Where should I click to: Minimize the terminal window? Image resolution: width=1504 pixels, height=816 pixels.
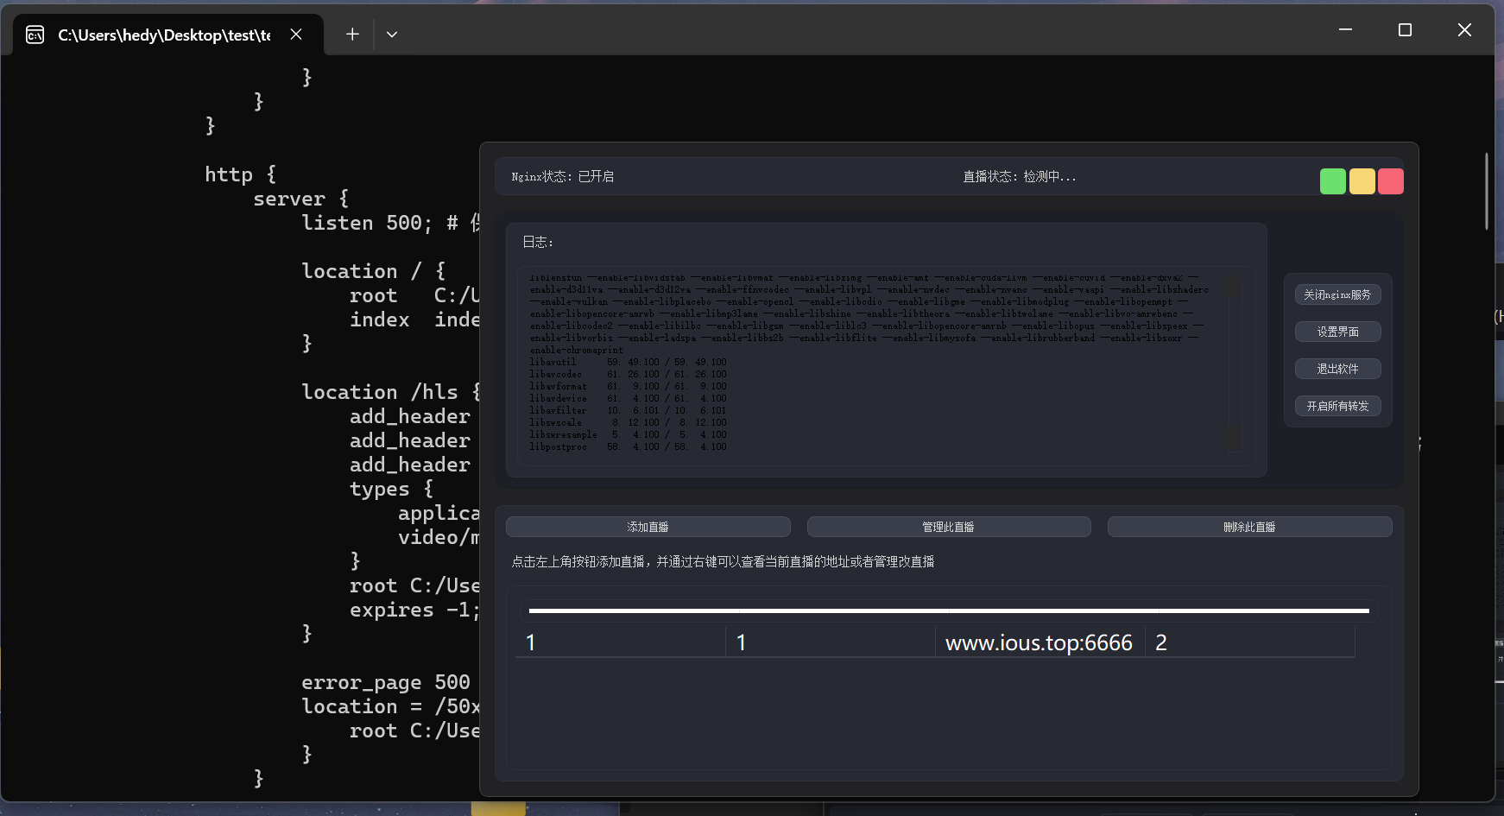[1345, 30]
